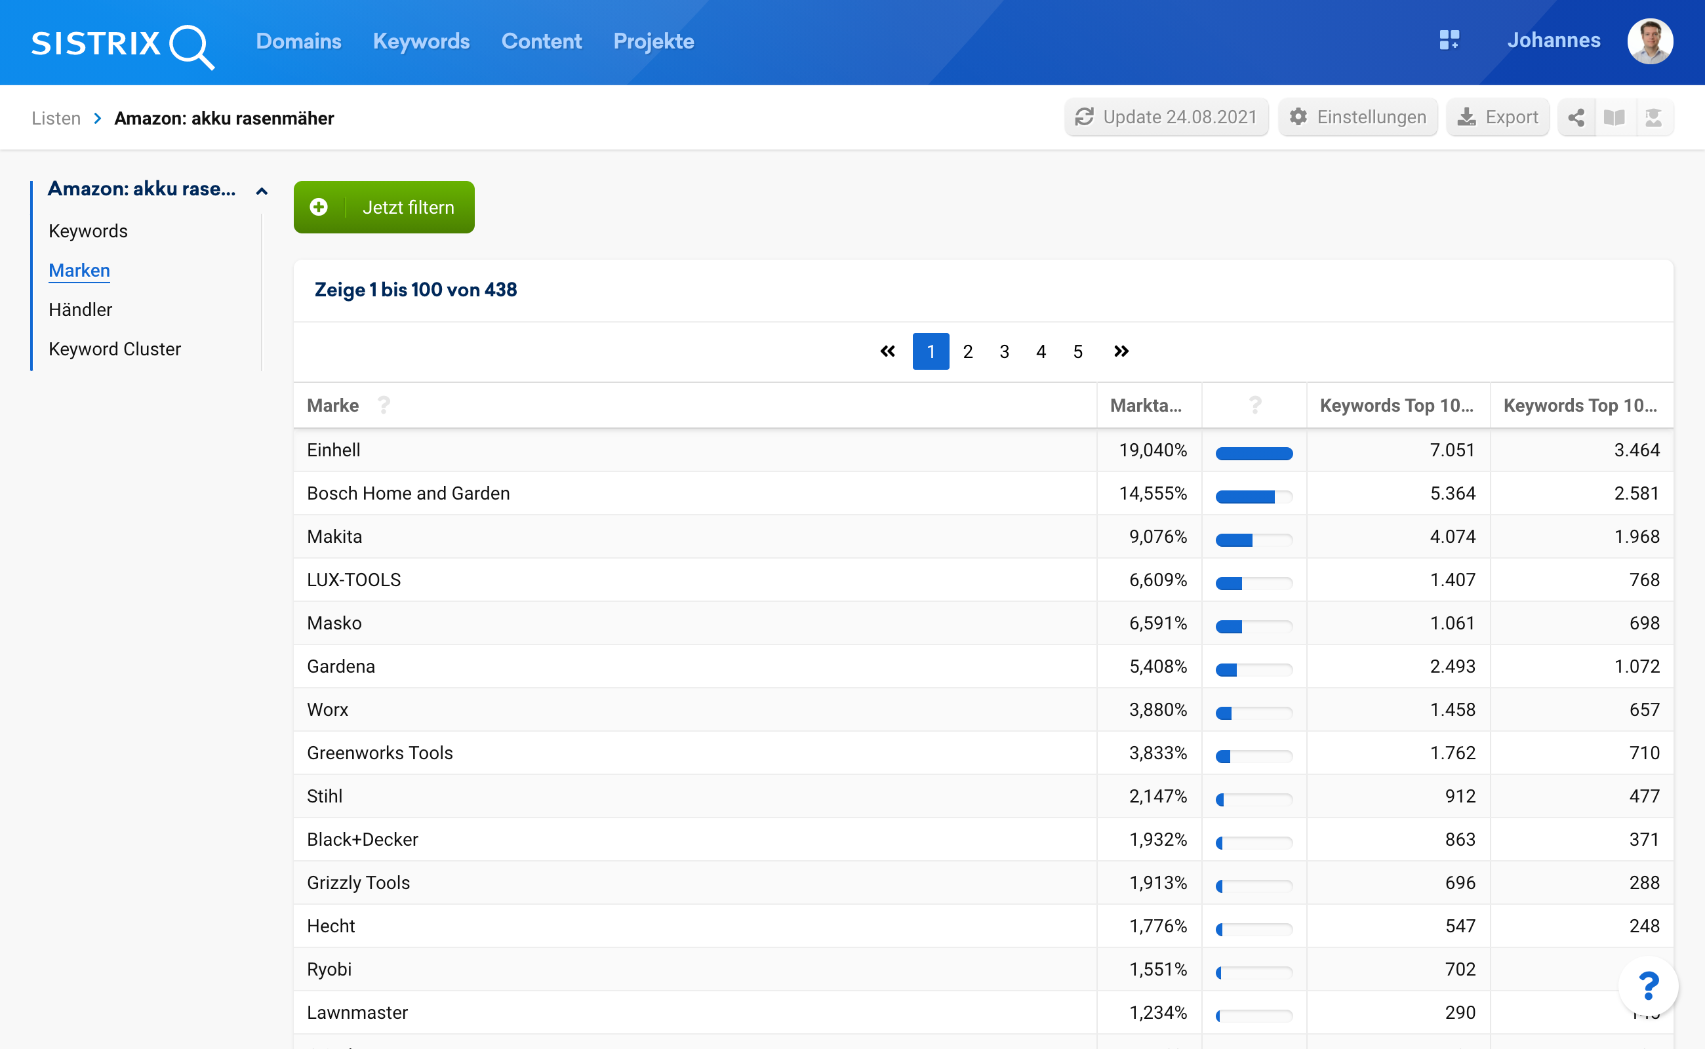The height and width of the screenshot is (1049, 1705).
Task: Click the Export button
Action: click(x=1498, y=117)
